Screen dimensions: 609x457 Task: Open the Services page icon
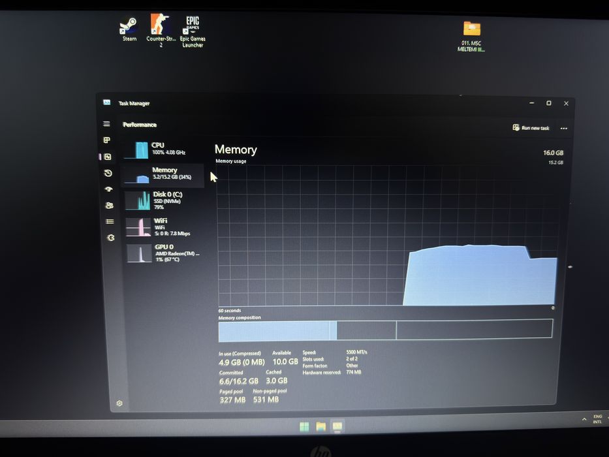(x=111, y=238)
